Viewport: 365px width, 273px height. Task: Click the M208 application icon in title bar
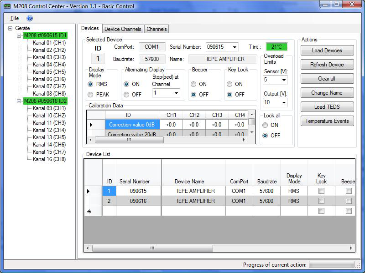[7, 6]
